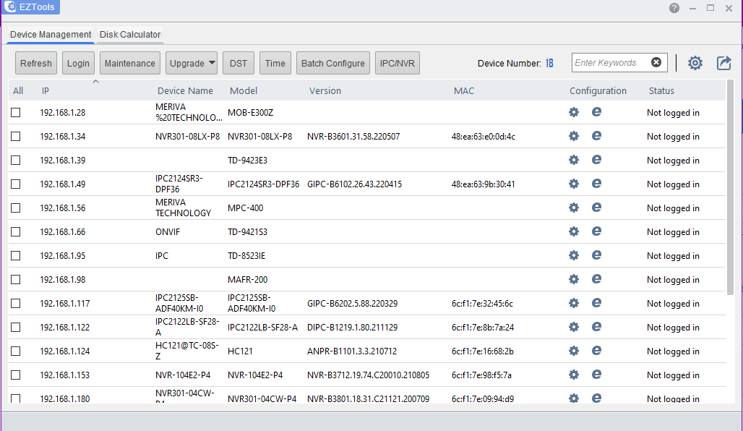743x431 pixels.
Task: Select the Device Management tab
Action: click(x=50, y=34)
